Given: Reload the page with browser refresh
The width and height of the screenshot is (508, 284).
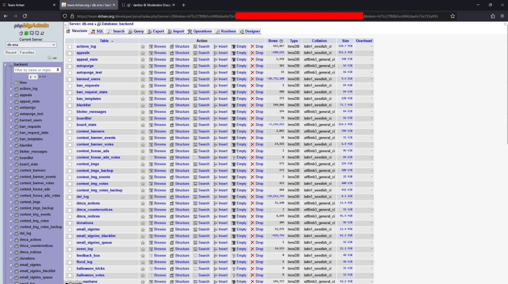Looking at the screenshot, I should [25, 16].
